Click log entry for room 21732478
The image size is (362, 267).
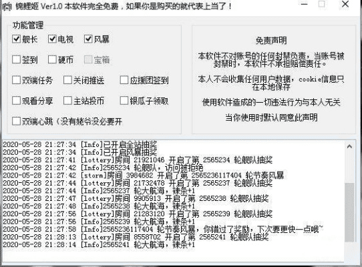(138, 184)
